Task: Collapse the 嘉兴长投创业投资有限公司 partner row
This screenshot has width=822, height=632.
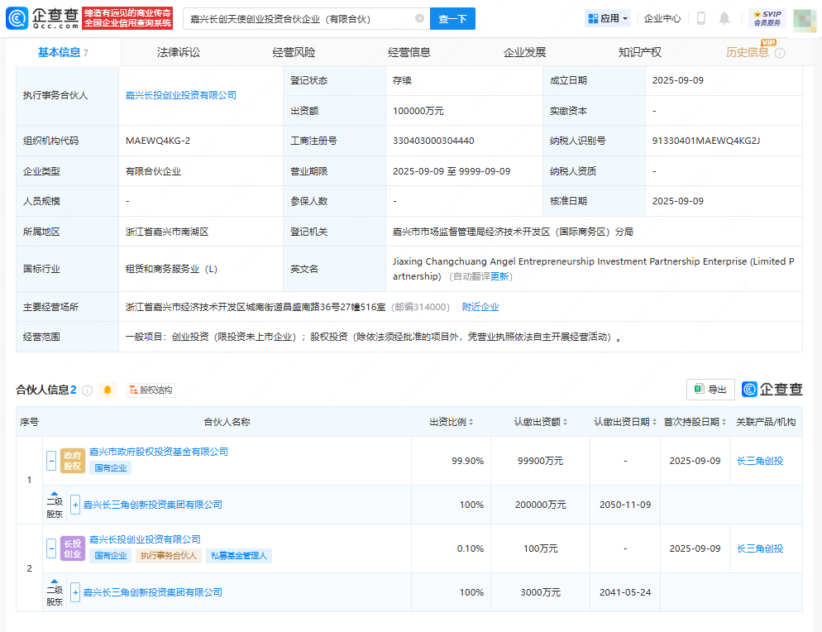Action: click(51, 548)
